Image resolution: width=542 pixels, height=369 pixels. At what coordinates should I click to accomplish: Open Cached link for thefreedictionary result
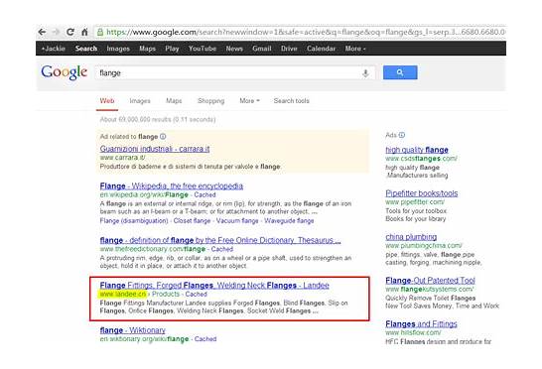pos(222,249)
